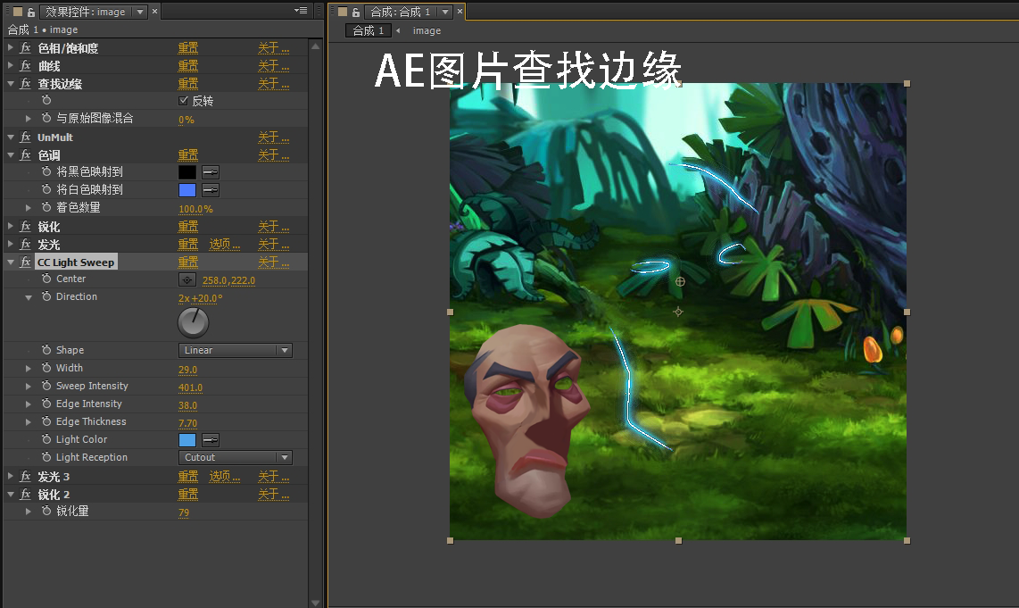Screen dimensions: 1019x608
Task: Pick black mapping color with eyedropper
Action: pos(211,172)
